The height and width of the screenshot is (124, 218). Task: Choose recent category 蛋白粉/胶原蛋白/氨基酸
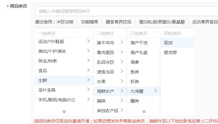pos(162,22)
